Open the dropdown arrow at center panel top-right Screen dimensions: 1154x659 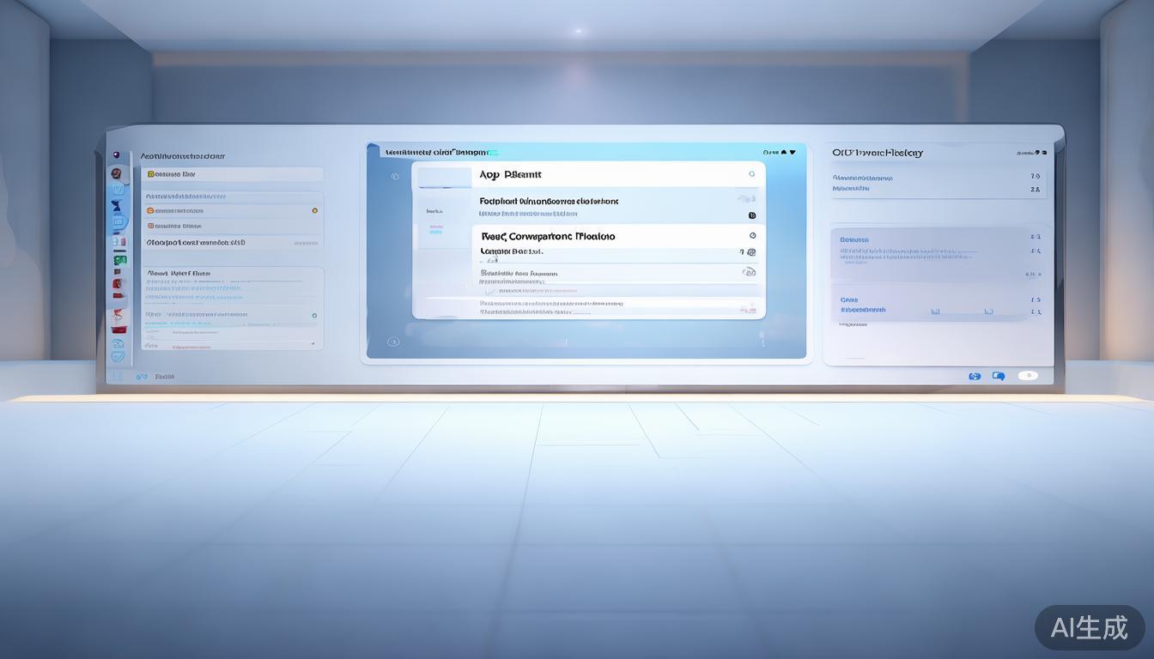pos(792,153)
